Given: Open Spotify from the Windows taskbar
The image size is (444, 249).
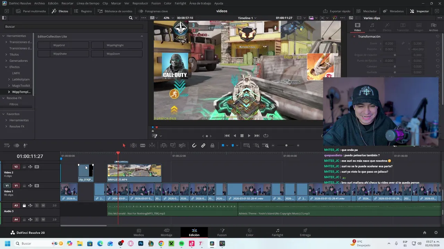Looking at the screenshot, I should [x=182, y=243].
